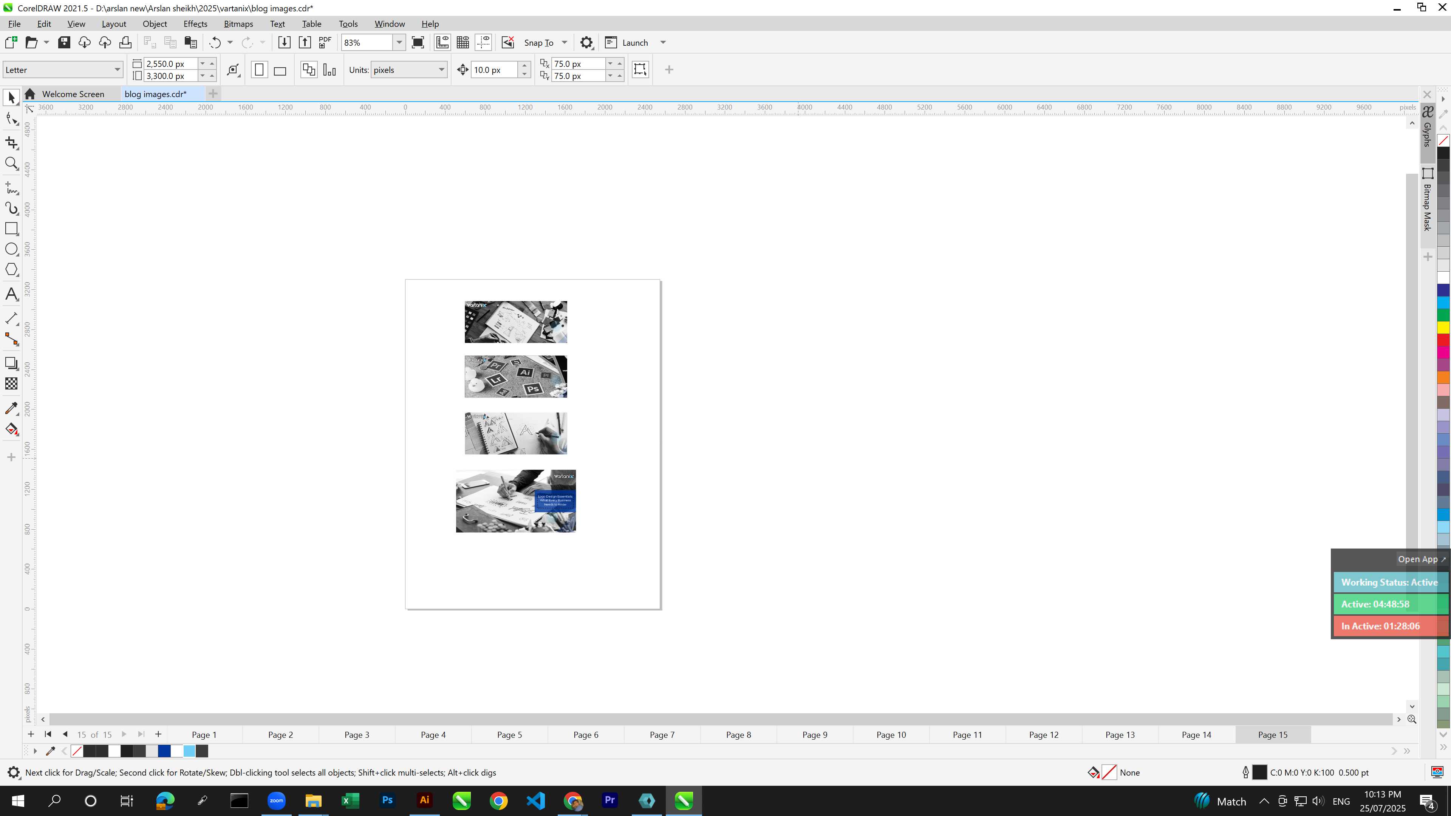Open the Layout menu

pos(113,24)
